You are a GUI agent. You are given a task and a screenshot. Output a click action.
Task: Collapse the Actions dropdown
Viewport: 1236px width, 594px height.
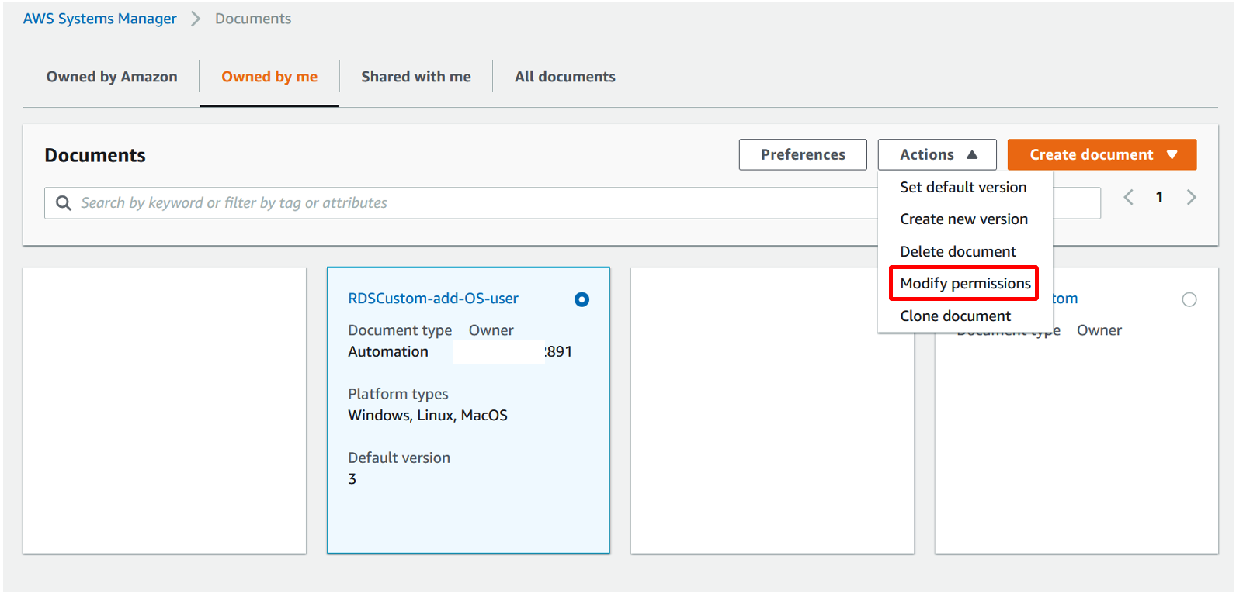point(937,154)
